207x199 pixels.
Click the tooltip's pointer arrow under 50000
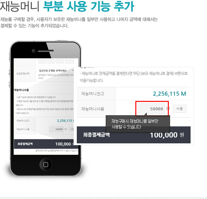[146, 114]
